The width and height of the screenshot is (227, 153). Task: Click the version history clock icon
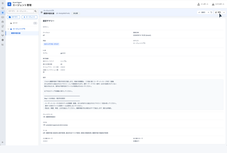pyautogui.click(x=211, y=12)
